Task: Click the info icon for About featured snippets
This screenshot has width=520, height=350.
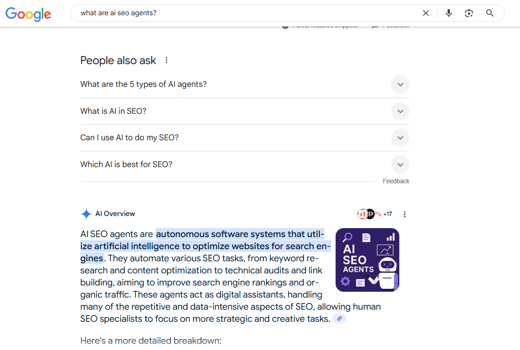Action: pos(285,26)
